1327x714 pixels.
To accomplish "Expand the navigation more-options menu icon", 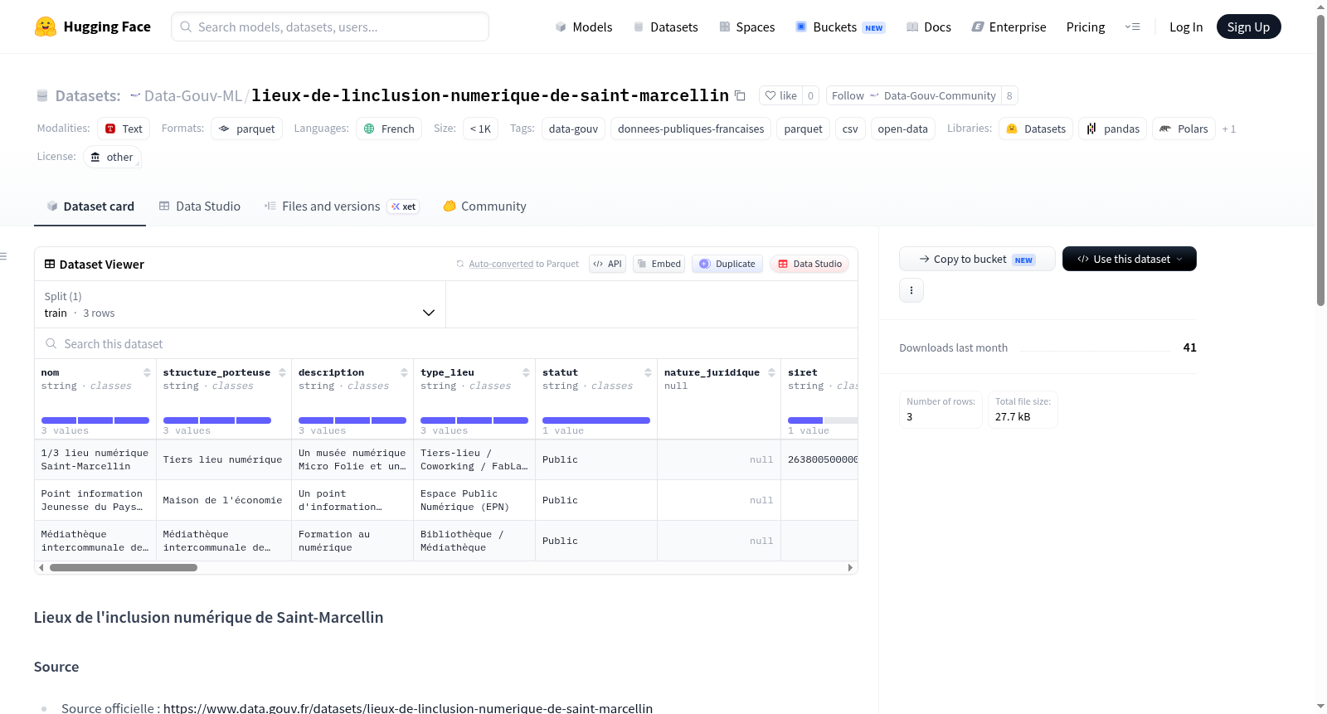I will pos(1132,27).
